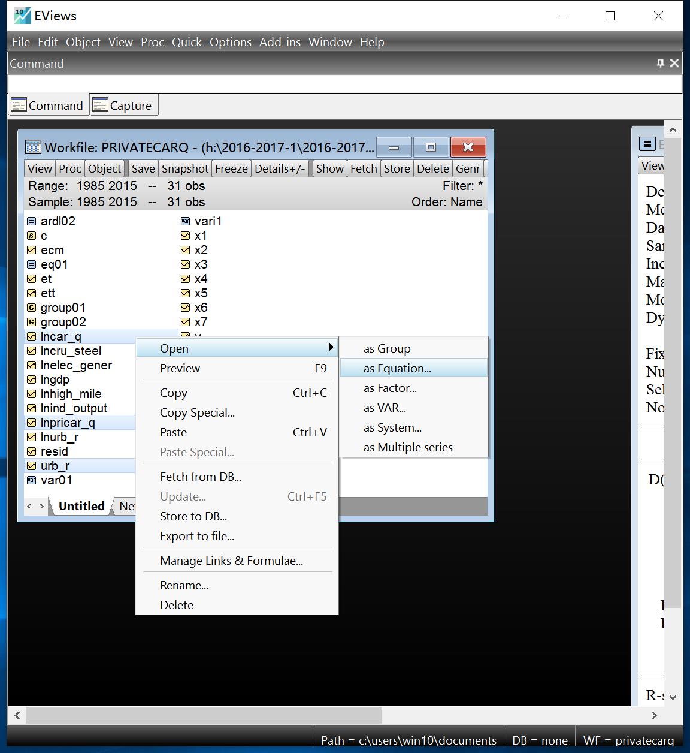The width and height of the screenshot is (690, 753).
Task: Click the x4 series icon
Action: [186, 279]
